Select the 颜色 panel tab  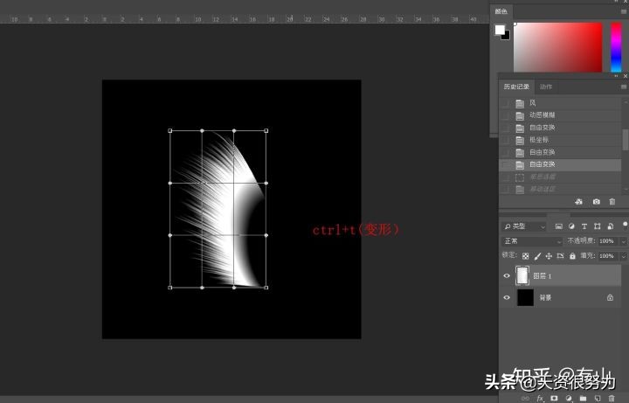point(501,11)
